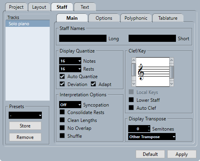200x161 pixels.
Task: Open the Presets dropdown
Action: click(x=25, y=115)
